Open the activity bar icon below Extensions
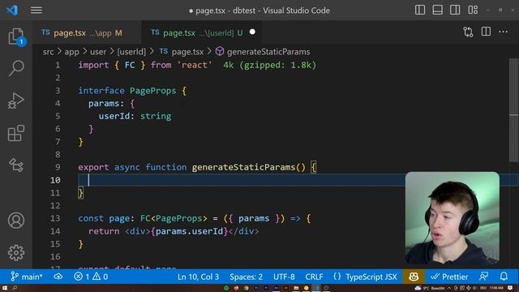519x292 pixels. tap(16, 165)
